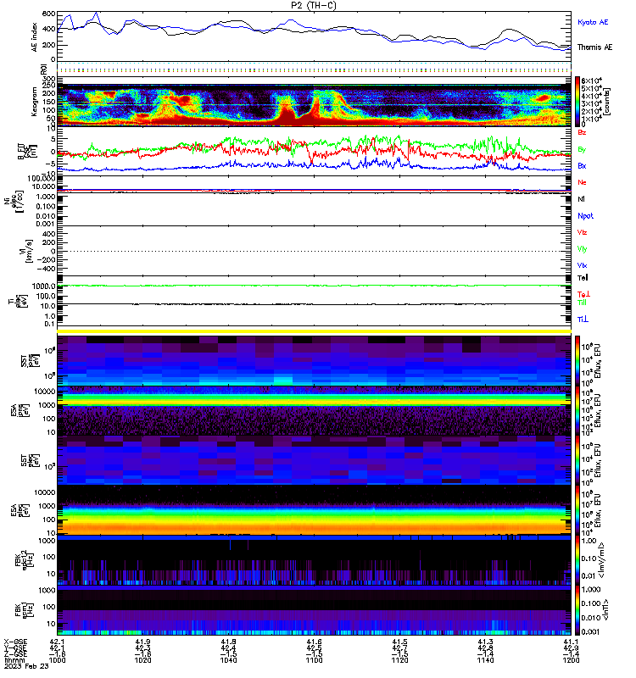The width and height of the screenshot is (636, 678).
Task: Click the SST ion energy axis label
Action: pyautogui.click(x=30, y=361)
